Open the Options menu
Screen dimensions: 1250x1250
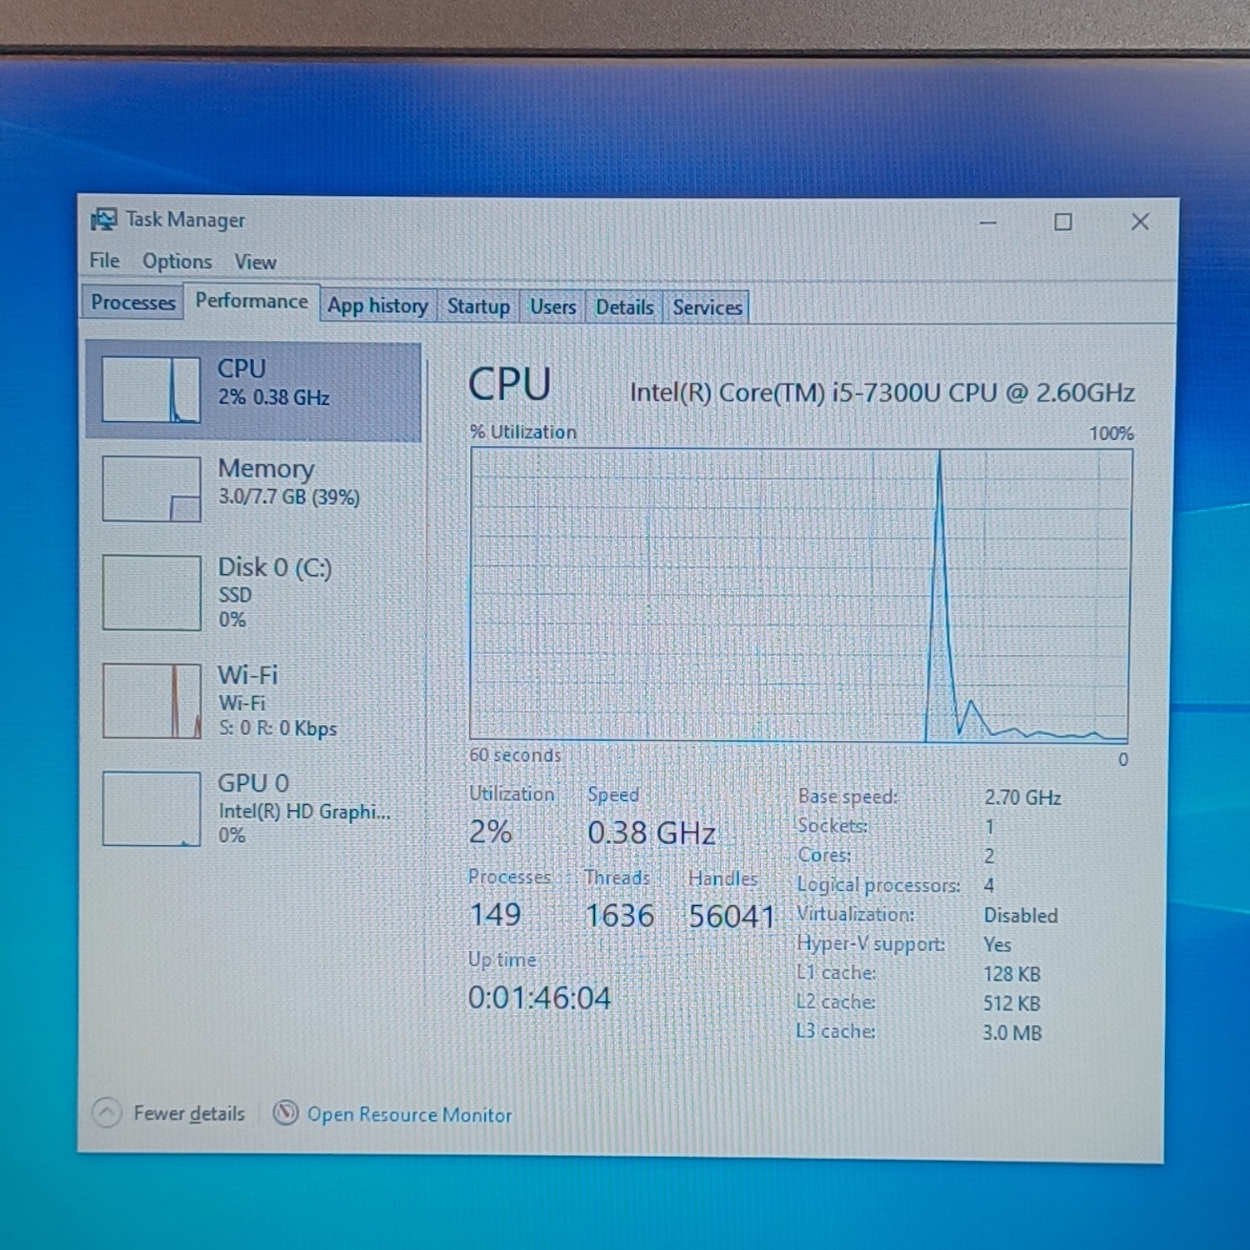(x=177, y=262)
